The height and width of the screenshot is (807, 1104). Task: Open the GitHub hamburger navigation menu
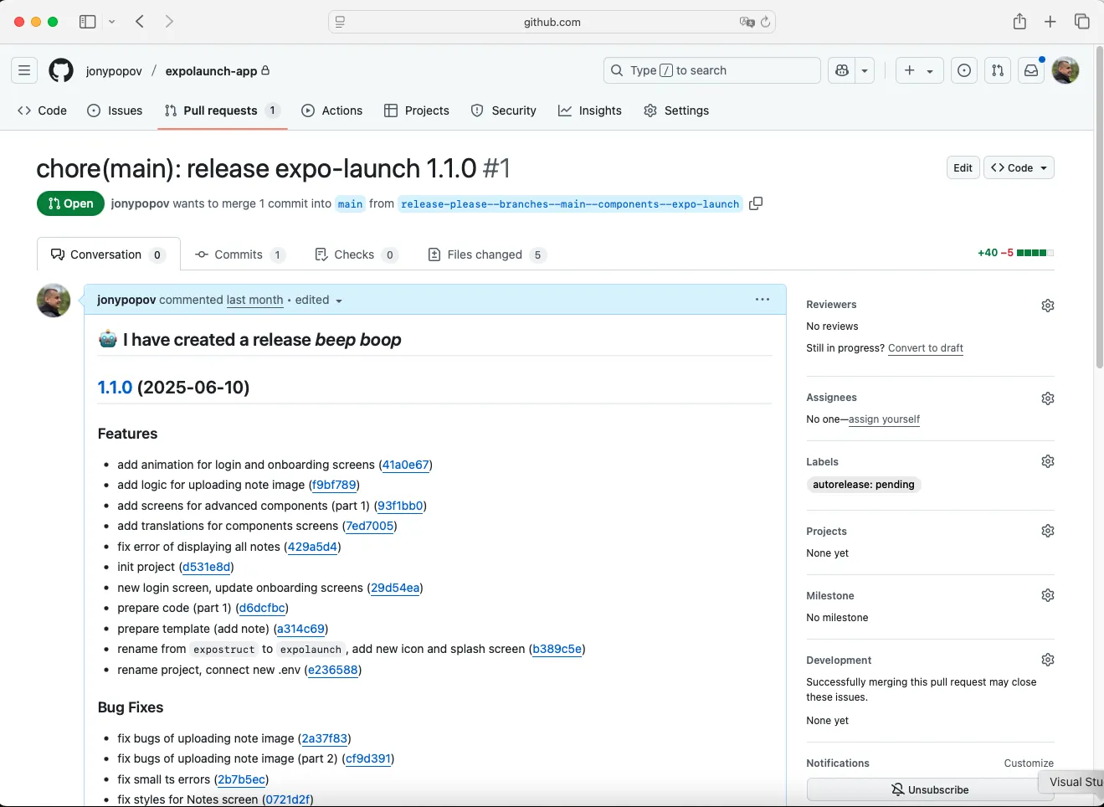click(24, 70)
